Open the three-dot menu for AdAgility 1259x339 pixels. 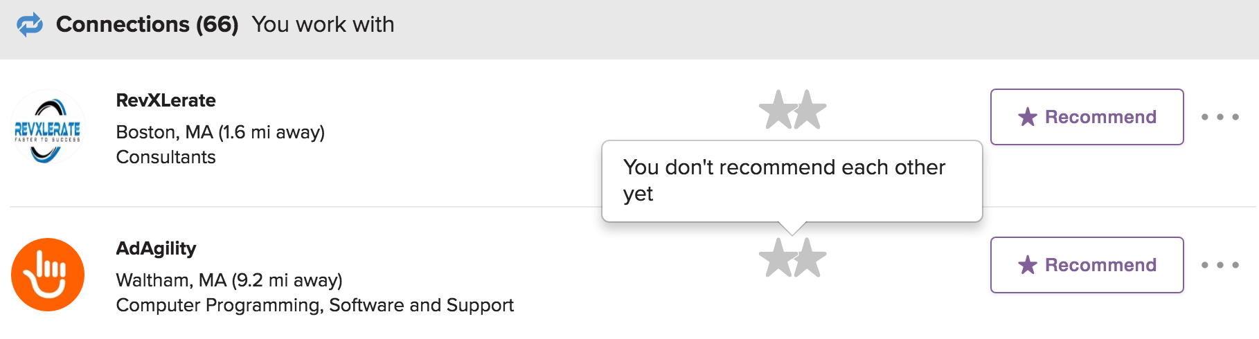click(x=1220, y=265)
